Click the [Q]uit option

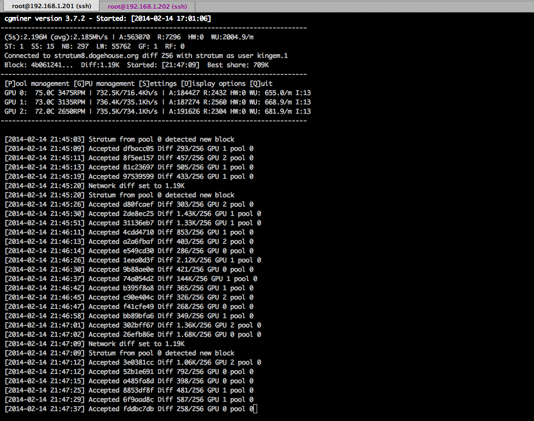coord(261,84)
